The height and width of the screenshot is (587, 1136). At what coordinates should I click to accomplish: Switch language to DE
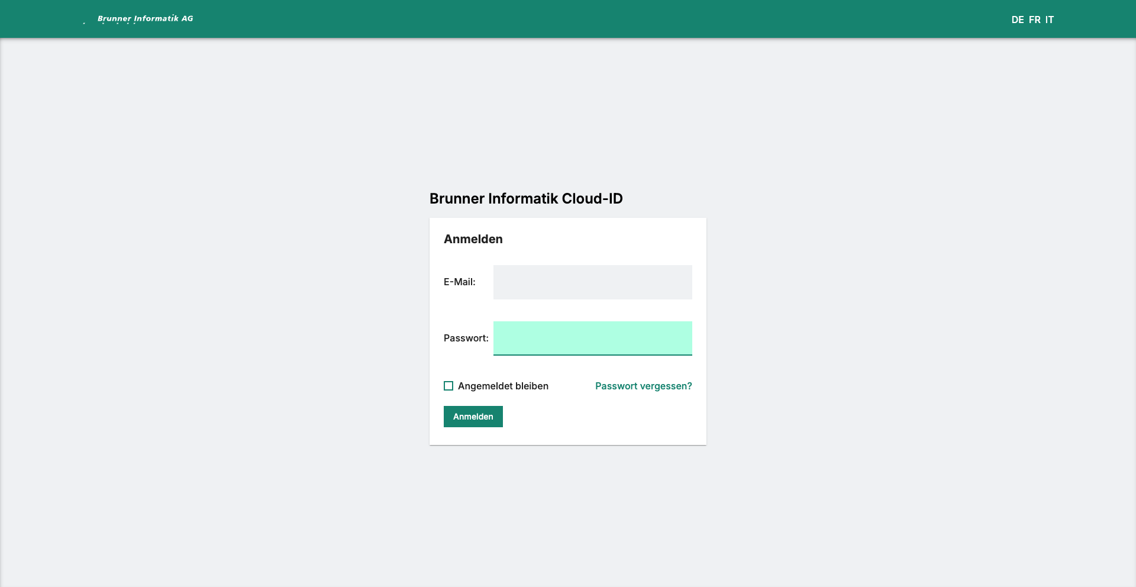coord(1017,20)
